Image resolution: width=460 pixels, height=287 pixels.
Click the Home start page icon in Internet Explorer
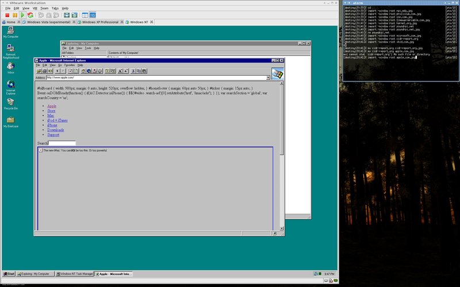point(83,71)
